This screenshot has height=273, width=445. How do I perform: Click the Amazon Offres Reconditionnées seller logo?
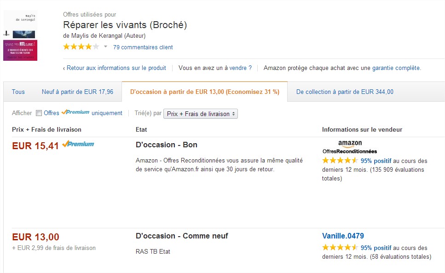(350, 147)
